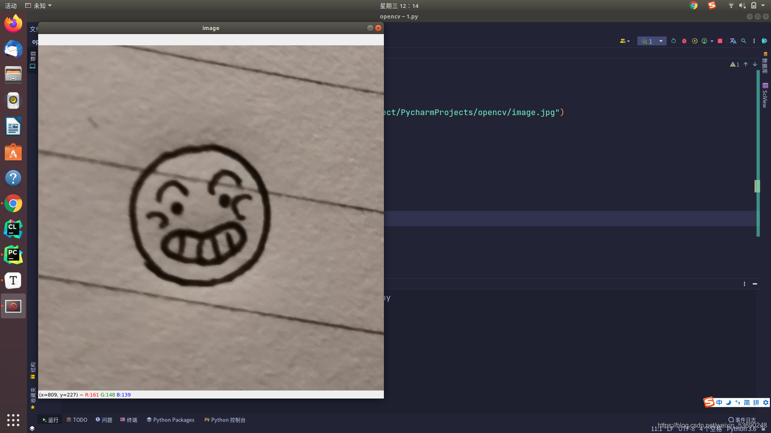Open the Python Packages tool tab
The height and width of the screenshot is (433, 771).
pos(170,420)
